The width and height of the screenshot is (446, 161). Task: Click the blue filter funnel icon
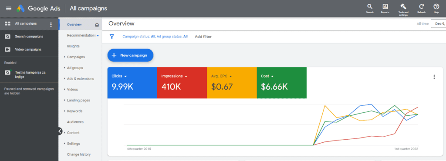click(x=112, y=37)
